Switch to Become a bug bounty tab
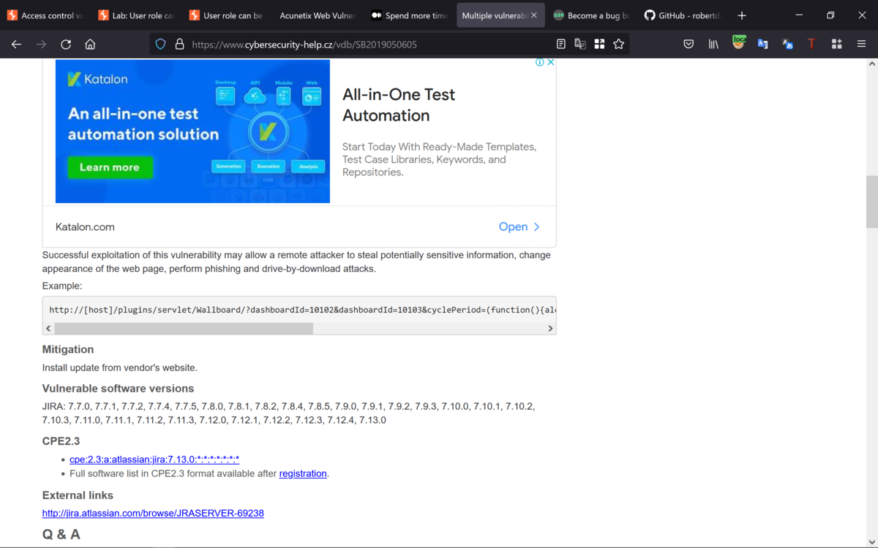 click(x=591, y=15)
